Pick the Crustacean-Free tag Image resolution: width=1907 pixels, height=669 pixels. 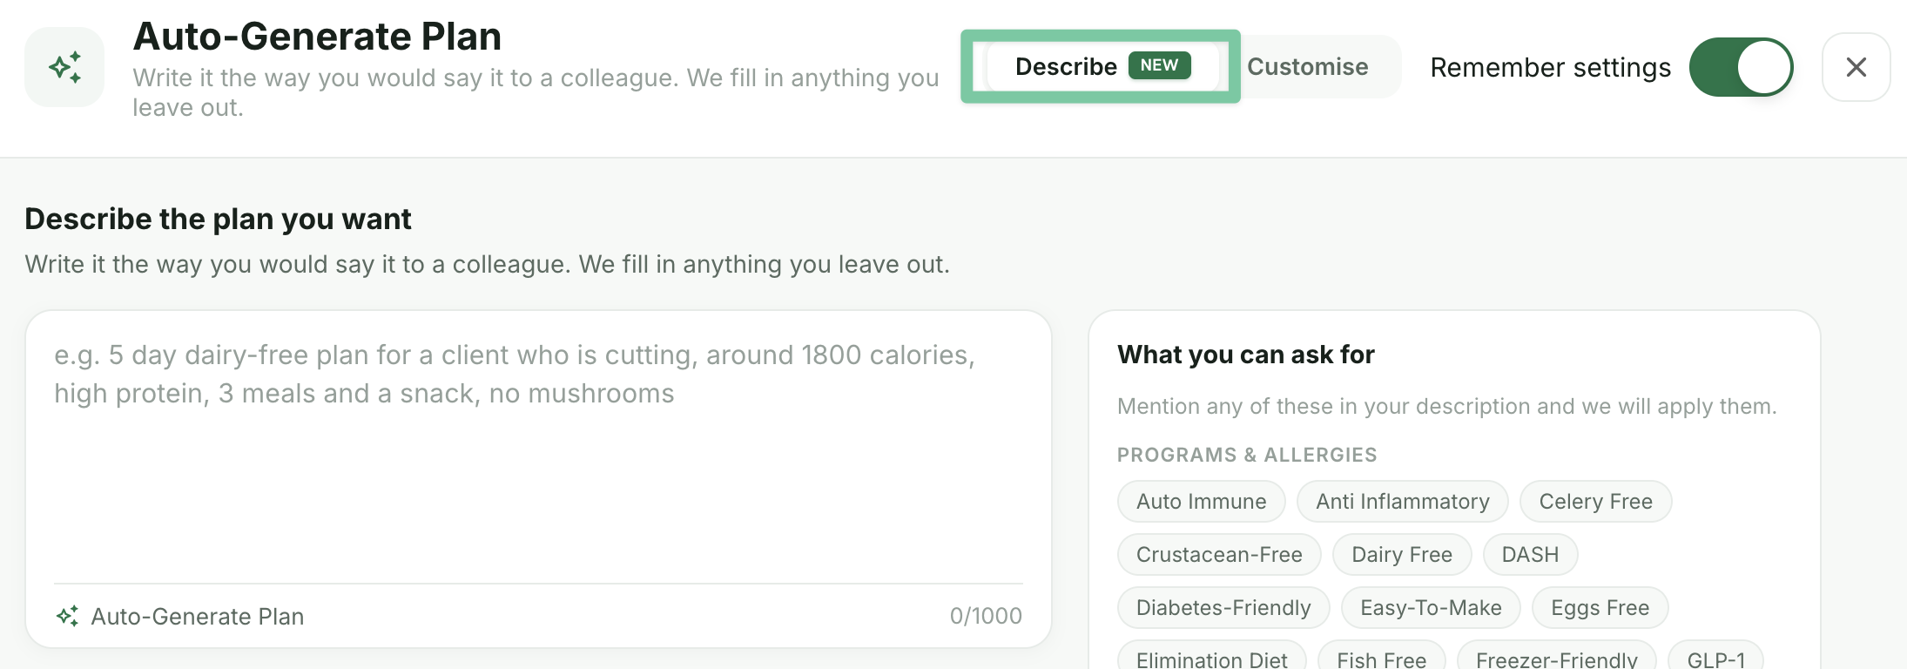coord(1219,555)
